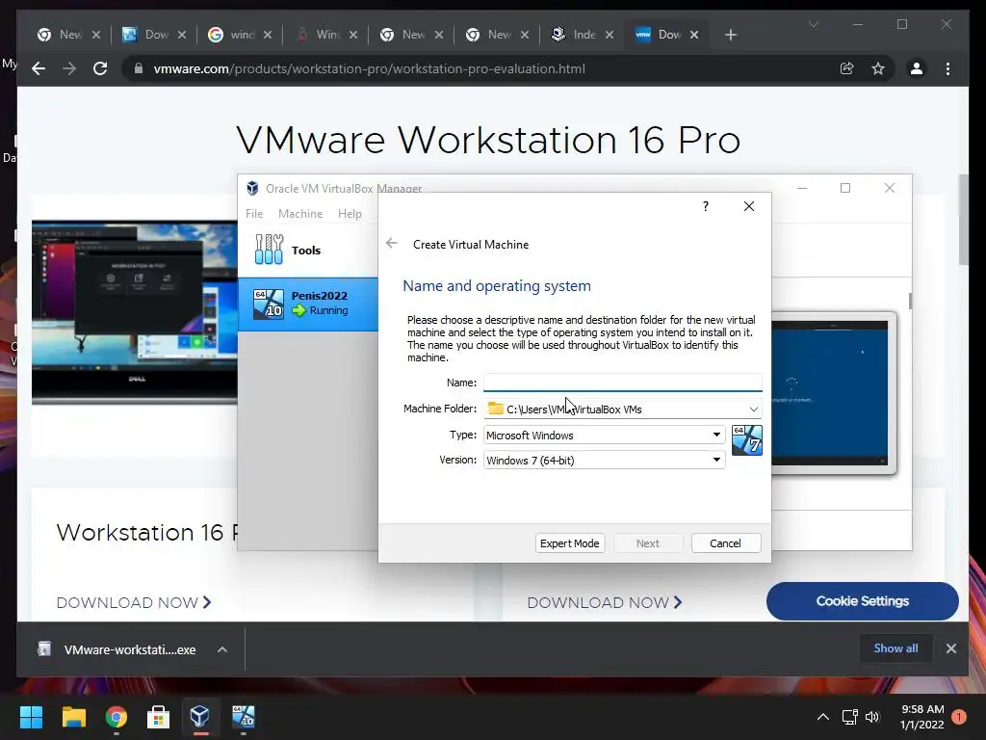Click the vmware.com address bar

[x=369, y=68]
